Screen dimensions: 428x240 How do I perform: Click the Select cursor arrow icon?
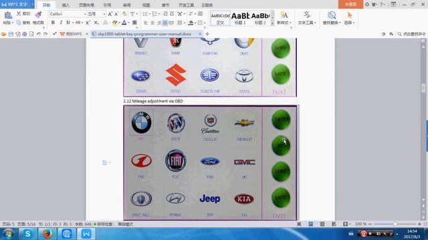tap(350, 15)
